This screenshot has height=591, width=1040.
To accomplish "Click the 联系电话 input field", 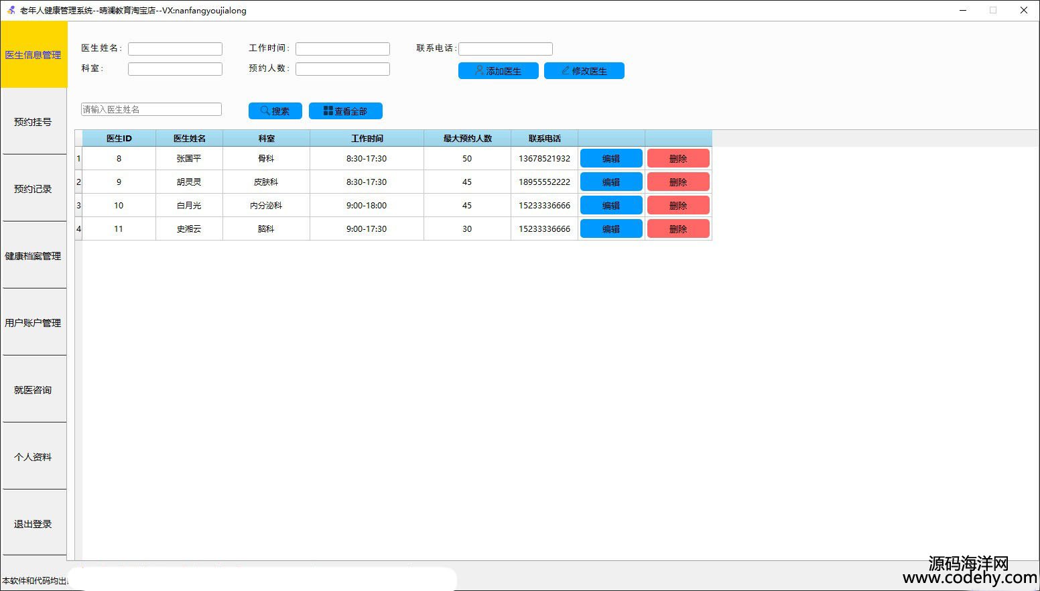I will coord(505,49).
